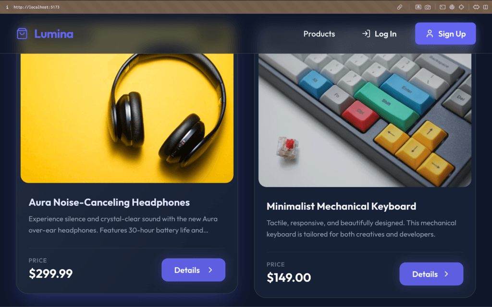View Details for Minimalist Mechanical Keyboard
The height and width of the screenshot is (307, 492).
pyautogui.click(x=431, y=274)
